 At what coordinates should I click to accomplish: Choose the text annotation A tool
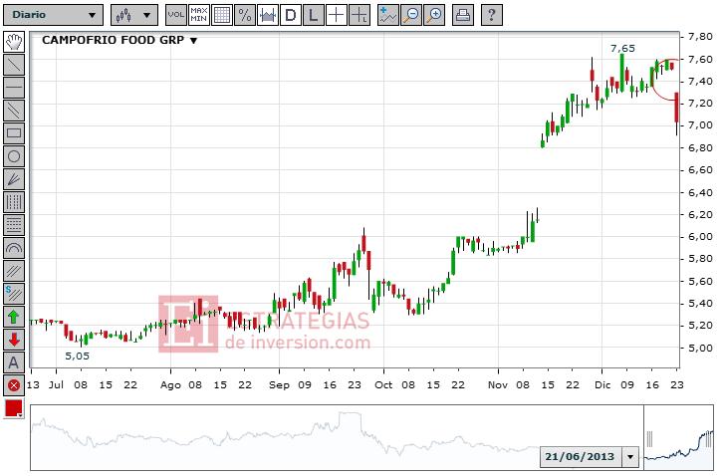pos(14,362)
